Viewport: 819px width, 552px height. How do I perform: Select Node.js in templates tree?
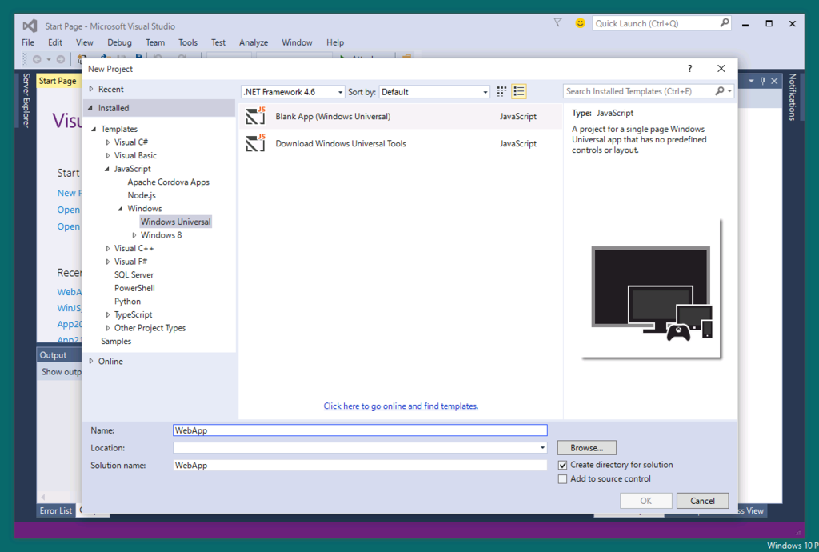(x=142, y=194)
